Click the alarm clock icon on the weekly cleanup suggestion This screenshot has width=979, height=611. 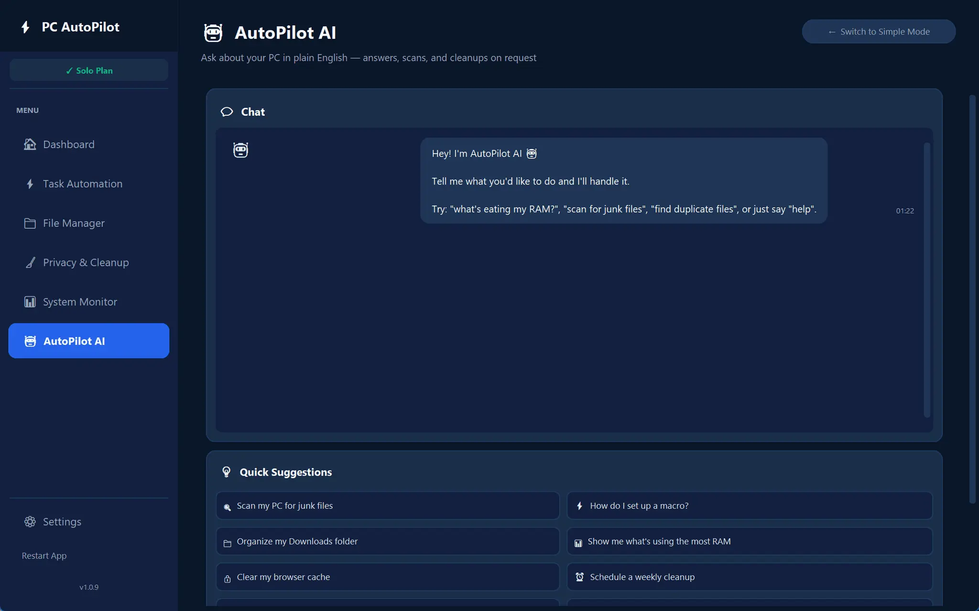pyautogui.click(x=580, y=577)
